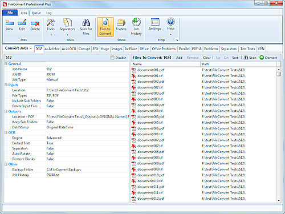Click the file list scroll down arrow

[279, 200]
